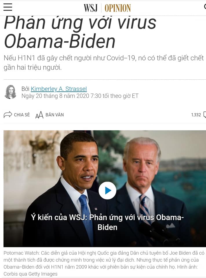
Task: Play the Obama-Biden video
Action: click(x=107, y=191)
